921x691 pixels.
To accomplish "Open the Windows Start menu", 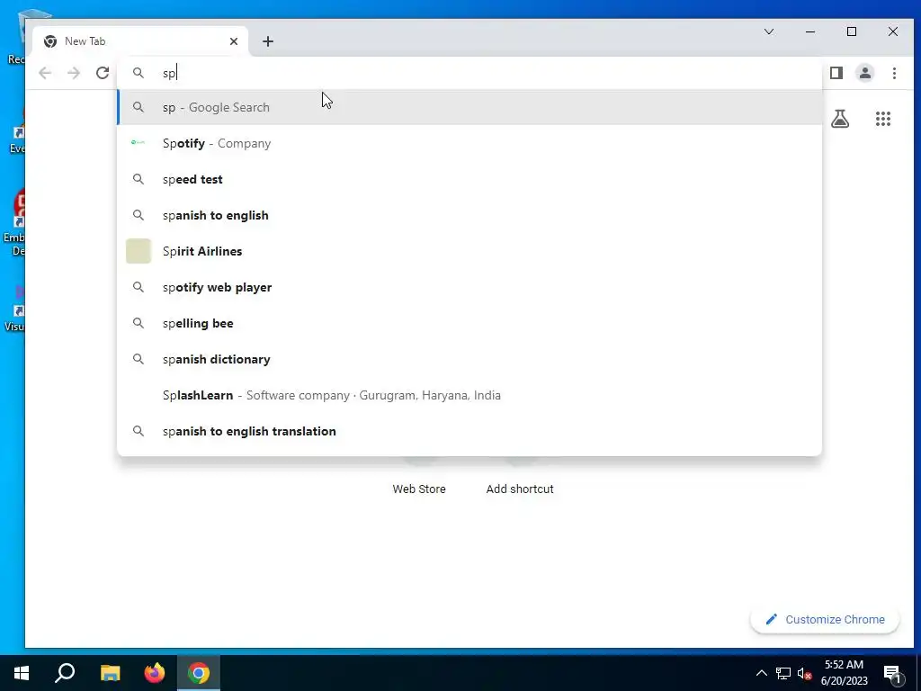I will [x=22, y=673].
